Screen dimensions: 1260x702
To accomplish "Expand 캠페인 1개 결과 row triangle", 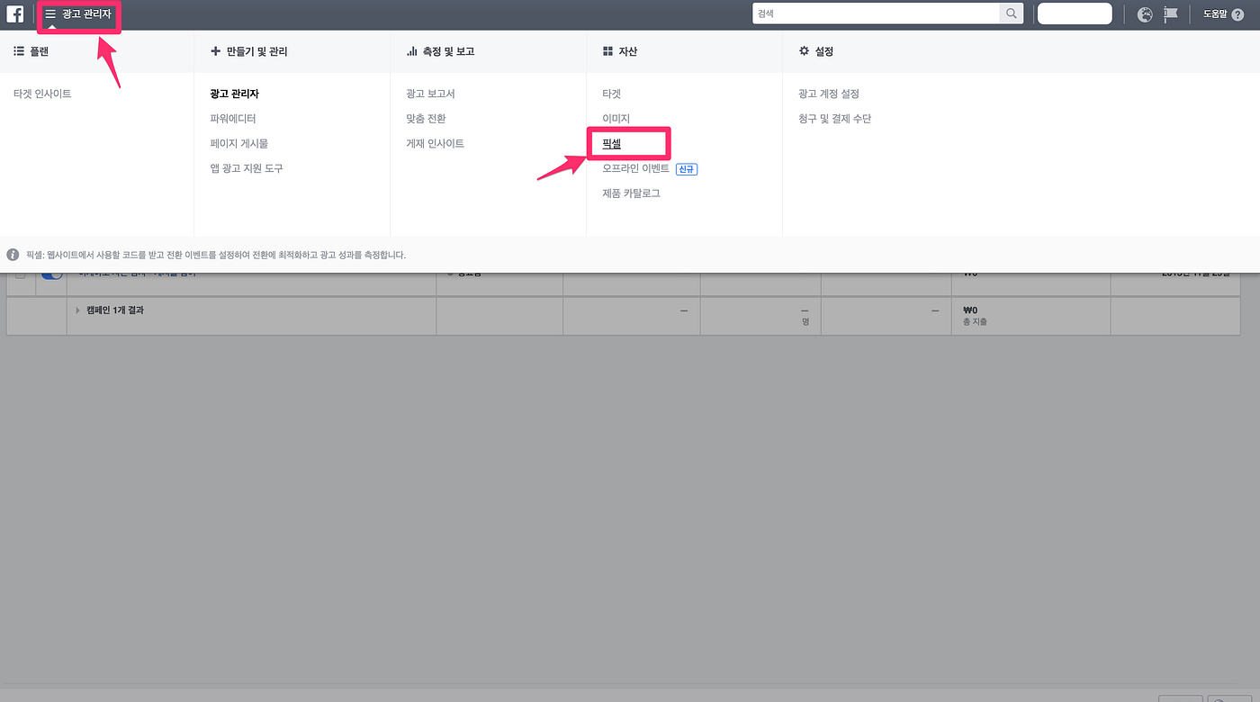I will [x=78, y=310].
